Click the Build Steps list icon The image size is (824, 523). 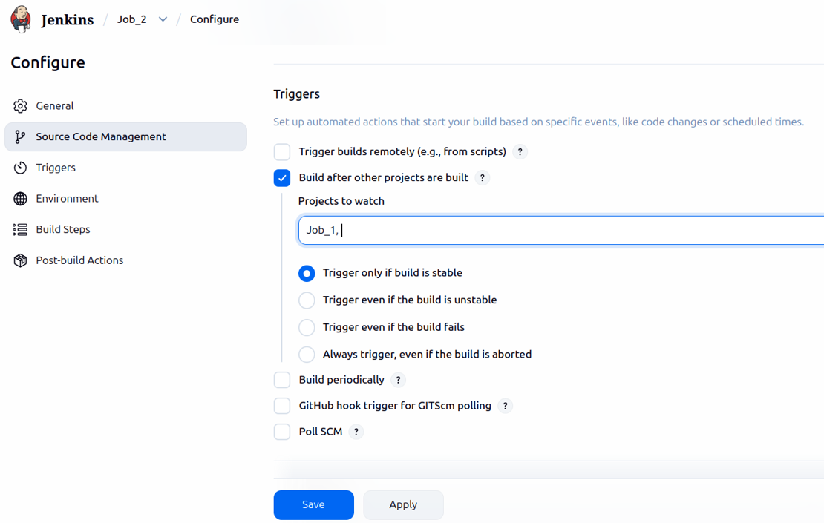(x=20, y=230)
